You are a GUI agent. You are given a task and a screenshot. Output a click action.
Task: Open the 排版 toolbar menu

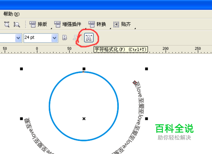click(x=38, y=24)
